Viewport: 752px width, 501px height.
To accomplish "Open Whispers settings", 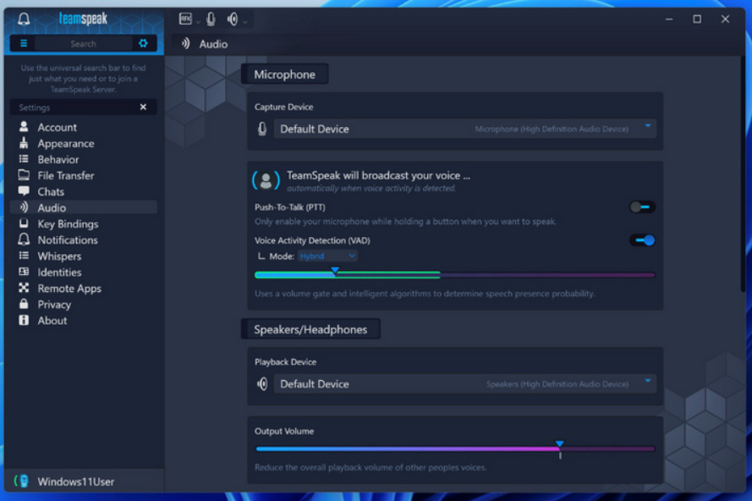I will (84, 256).
